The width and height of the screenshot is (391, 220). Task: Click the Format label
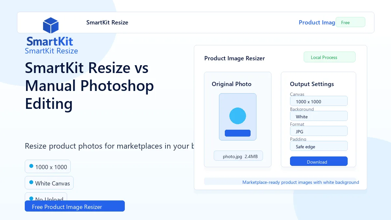tap(297, 124)
